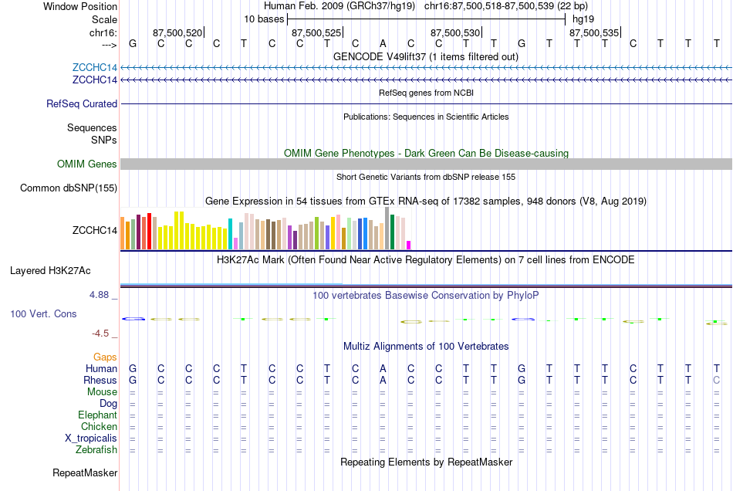Click the cyan bar in the GTEx chart

pos(230,234)
